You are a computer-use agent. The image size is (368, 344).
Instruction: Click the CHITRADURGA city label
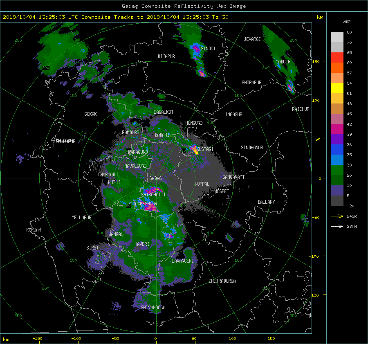pyautogui.click(x=222, y=281)
